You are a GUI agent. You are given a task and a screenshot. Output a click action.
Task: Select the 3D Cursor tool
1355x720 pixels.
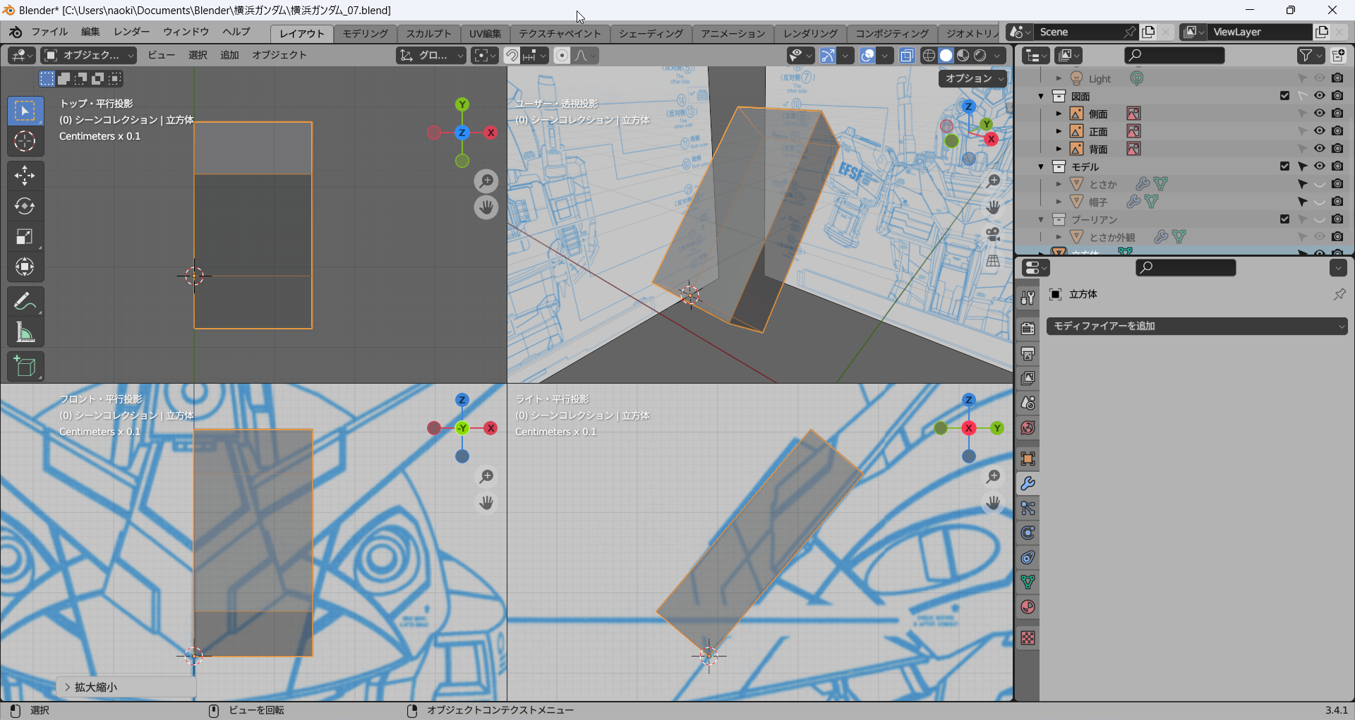click(25, 142)
